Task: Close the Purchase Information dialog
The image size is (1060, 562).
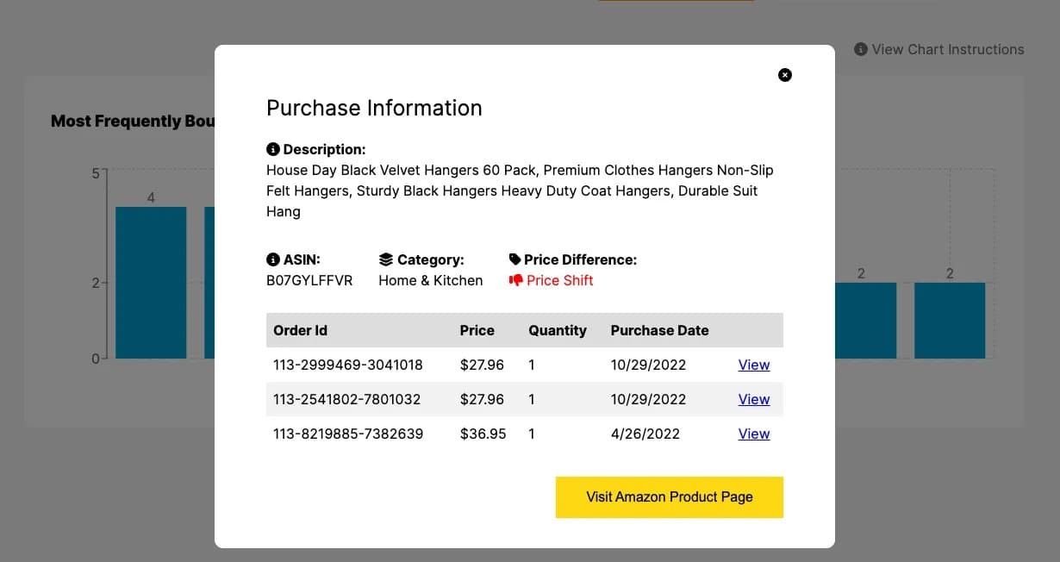Action: (785, 75)
